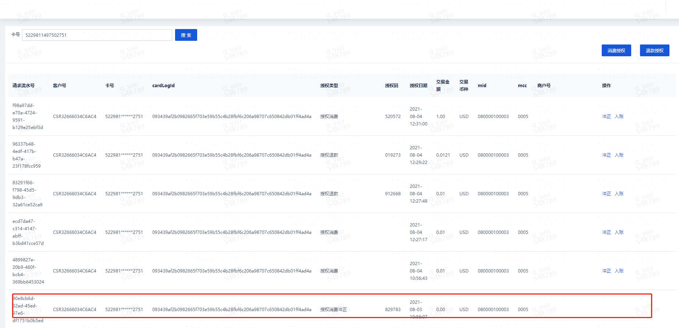Screen dimensions: 679x328
Task: Click authorization code 520572 in first row
Action: (392, 117)
